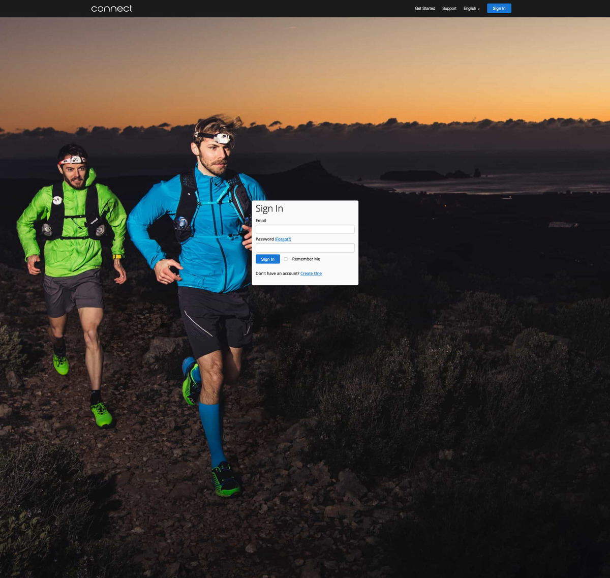This screenshot has height=578, width=610.
Task: Submit the form's Sign In button
Action: (x=268, y=259)
